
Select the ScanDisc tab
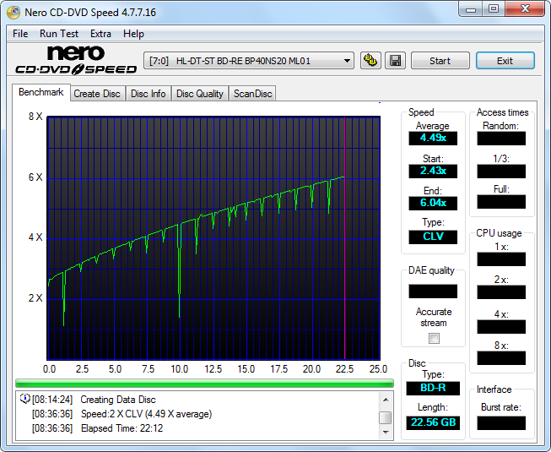click(x=253, y=94)
